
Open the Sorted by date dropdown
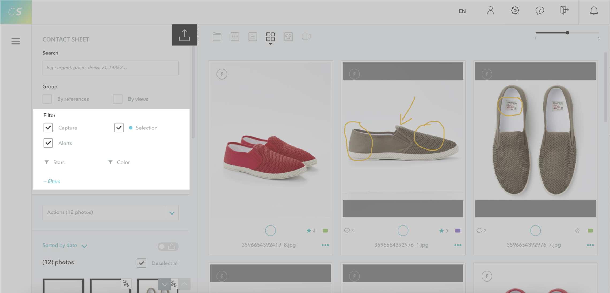click(x=64, y=246)
